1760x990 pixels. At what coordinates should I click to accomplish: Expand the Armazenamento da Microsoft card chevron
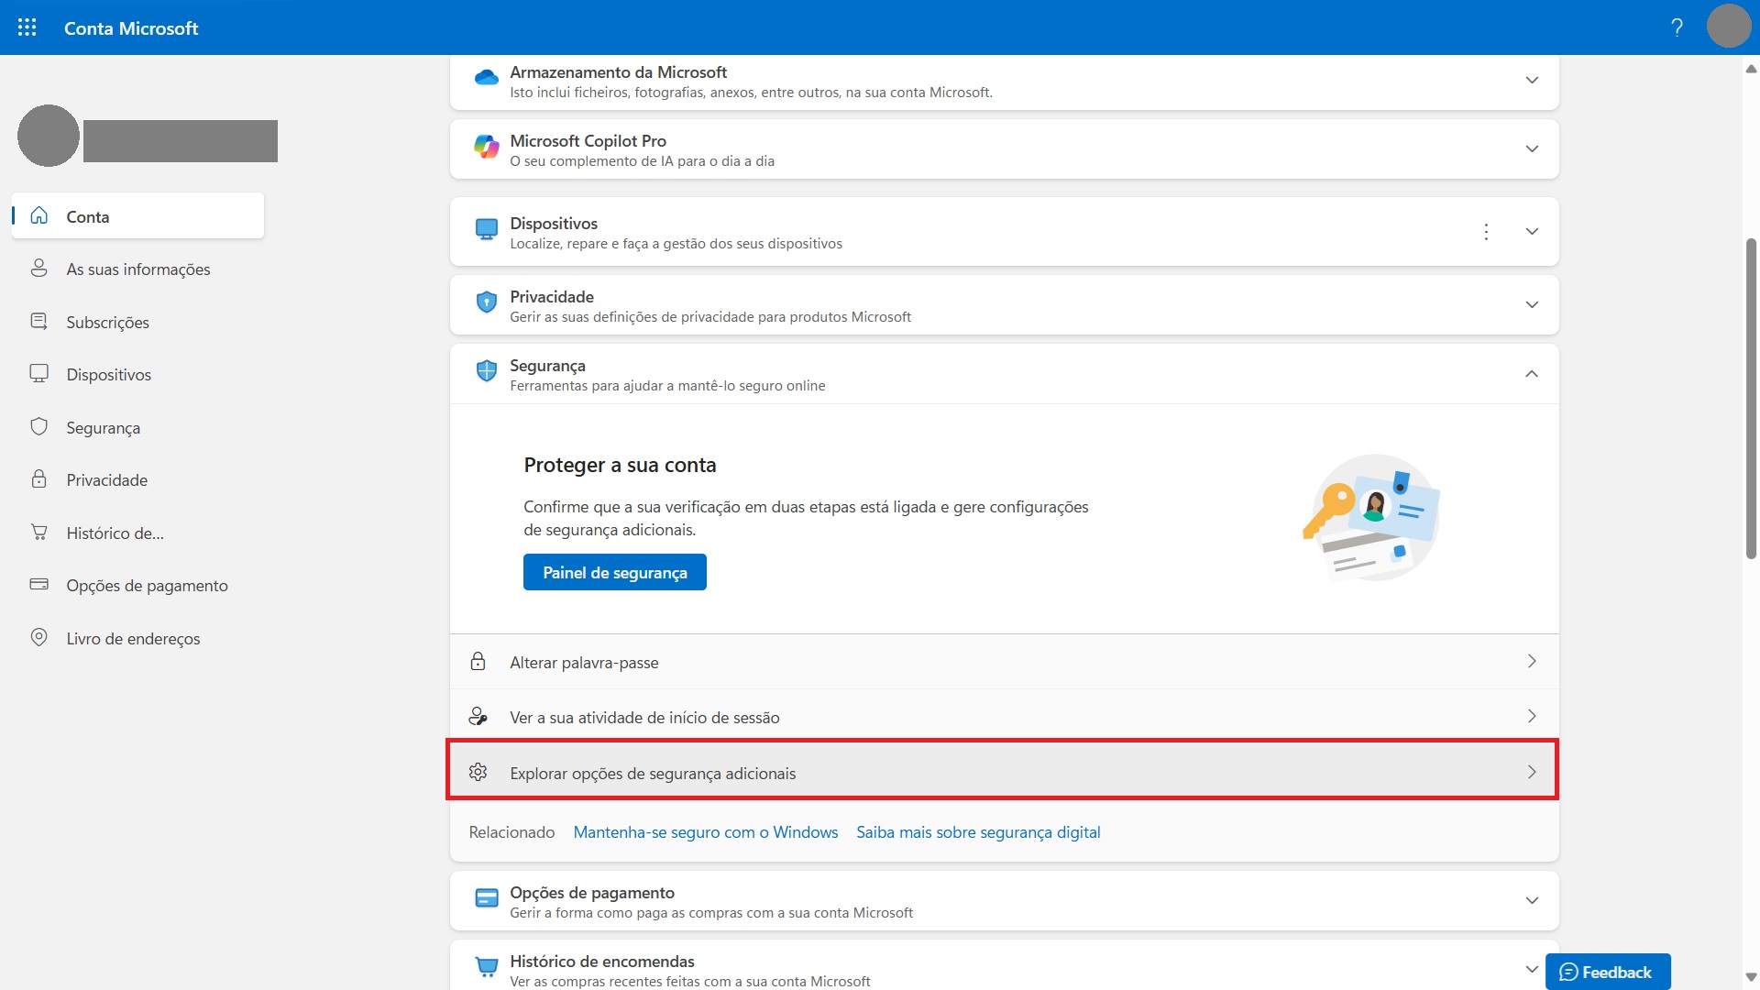[x=1532, y=81]
